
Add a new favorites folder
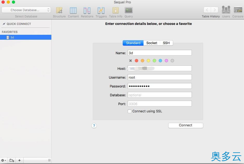coord(12,160)
